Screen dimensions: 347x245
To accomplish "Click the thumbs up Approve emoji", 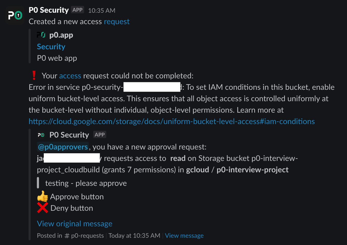I will (x=43, y=197).
